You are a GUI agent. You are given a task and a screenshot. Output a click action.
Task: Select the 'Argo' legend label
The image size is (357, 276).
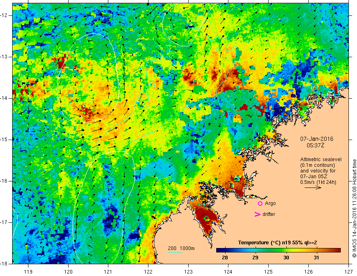pos(270,203)
